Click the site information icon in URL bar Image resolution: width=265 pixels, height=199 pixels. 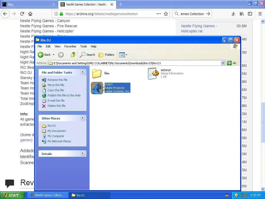(56, 14)
